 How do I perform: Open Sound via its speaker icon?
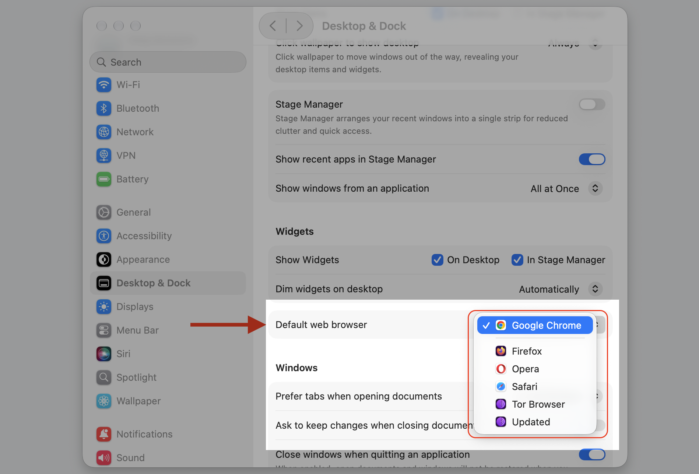click(x=104, y=458)
